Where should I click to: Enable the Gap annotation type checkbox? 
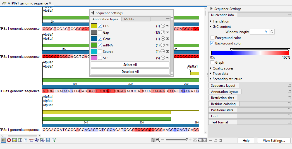(100, 32)
